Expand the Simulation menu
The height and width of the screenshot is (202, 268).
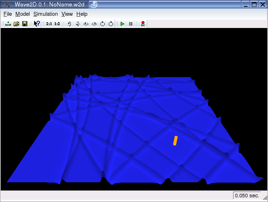[x=46, y=14]
